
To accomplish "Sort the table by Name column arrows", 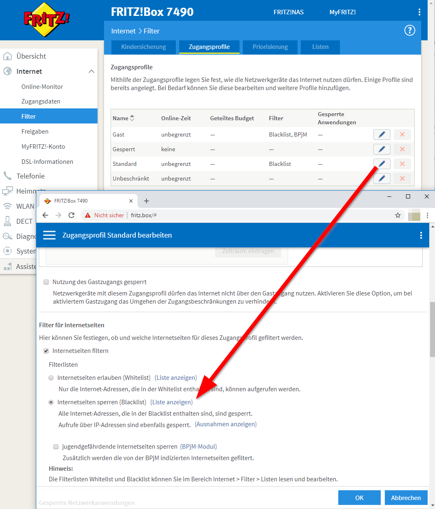I will pos(132,118).
